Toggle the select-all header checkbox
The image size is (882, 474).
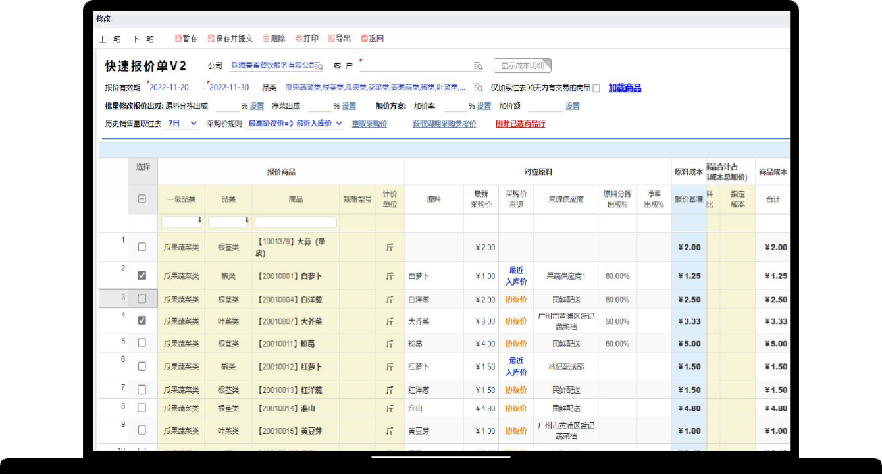point(142,199)
